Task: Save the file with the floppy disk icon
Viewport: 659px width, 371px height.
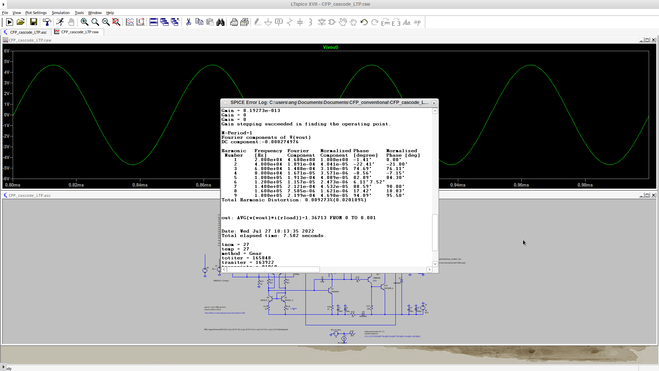Action: pos(33,22)
